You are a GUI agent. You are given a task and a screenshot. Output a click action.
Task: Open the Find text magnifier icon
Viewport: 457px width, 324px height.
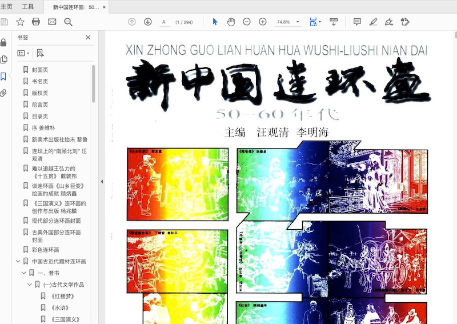click(x=68, y=22)
